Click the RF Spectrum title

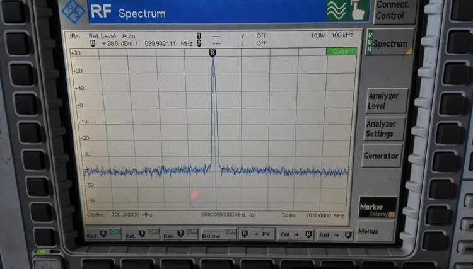tap(128, 12)
